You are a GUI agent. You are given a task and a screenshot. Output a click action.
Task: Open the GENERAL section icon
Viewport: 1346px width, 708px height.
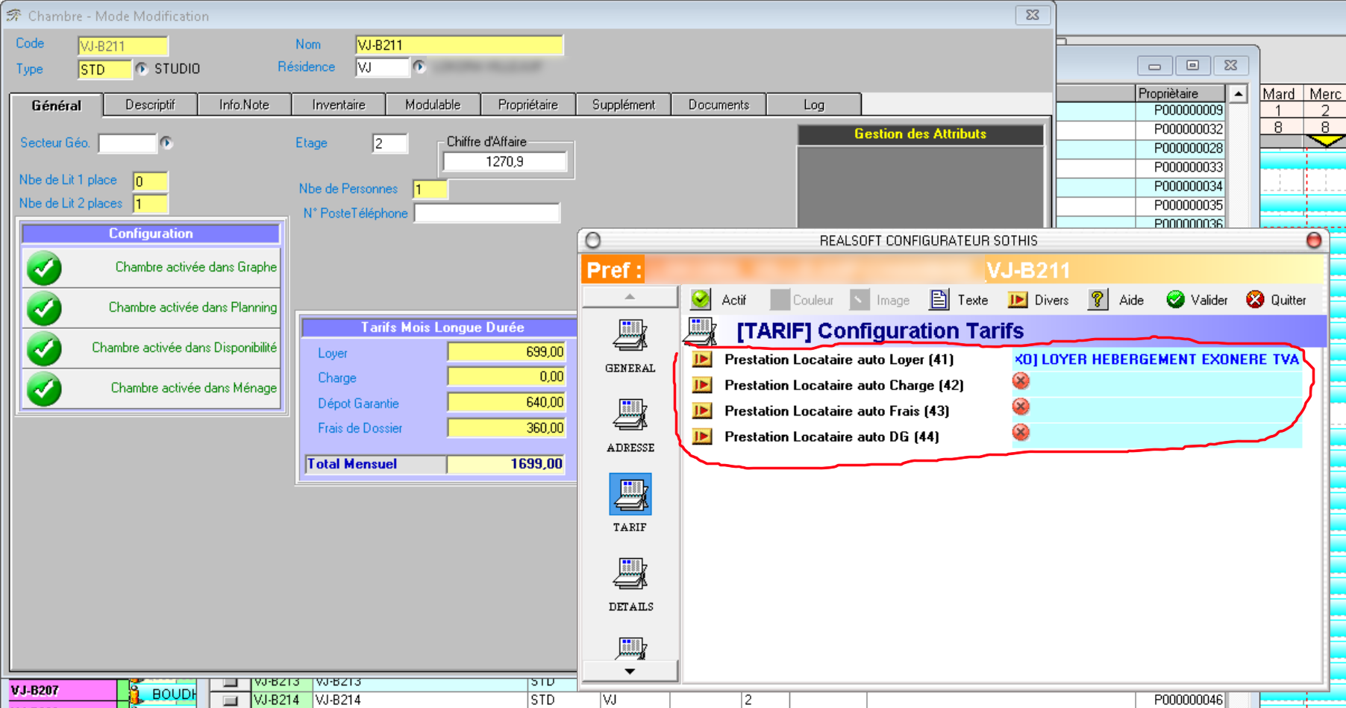point(630,336)
